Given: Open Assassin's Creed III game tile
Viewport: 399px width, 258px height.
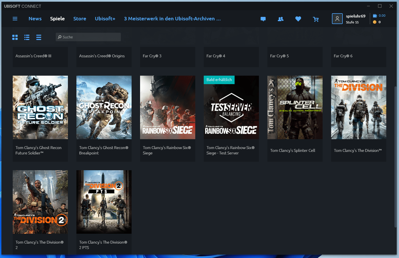Looking at the screenshot, I should click(40, 57).
